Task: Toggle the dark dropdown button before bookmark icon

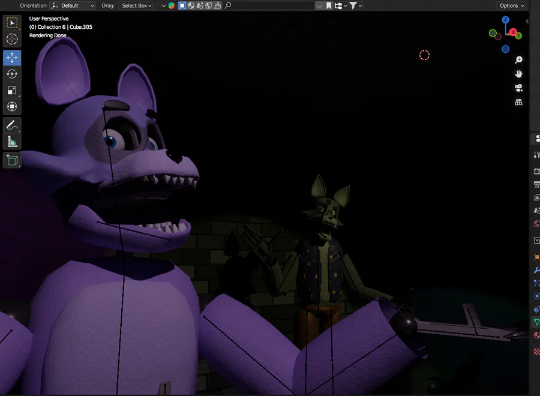Action: click(320, 5)
